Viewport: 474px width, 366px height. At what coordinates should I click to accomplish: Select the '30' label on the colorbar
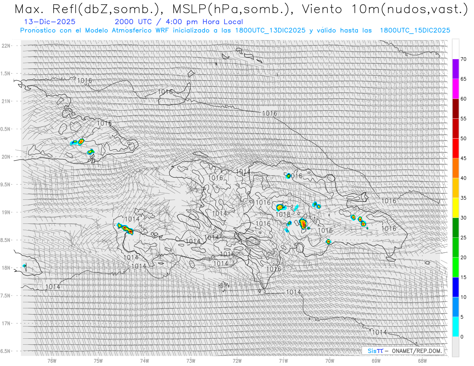pyautogui.click(x=463, y=218)
